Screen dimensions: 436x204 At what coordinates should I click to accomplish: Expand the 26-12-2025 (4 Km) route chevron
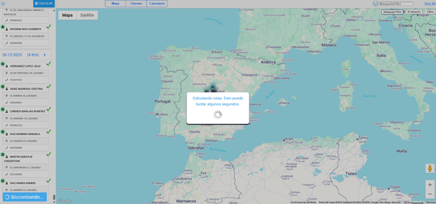pyautogui.click(x=44, y=55)
